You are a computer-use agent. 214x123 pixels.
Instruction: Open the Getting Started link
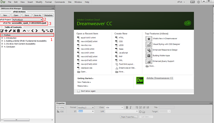click(85, 78)
